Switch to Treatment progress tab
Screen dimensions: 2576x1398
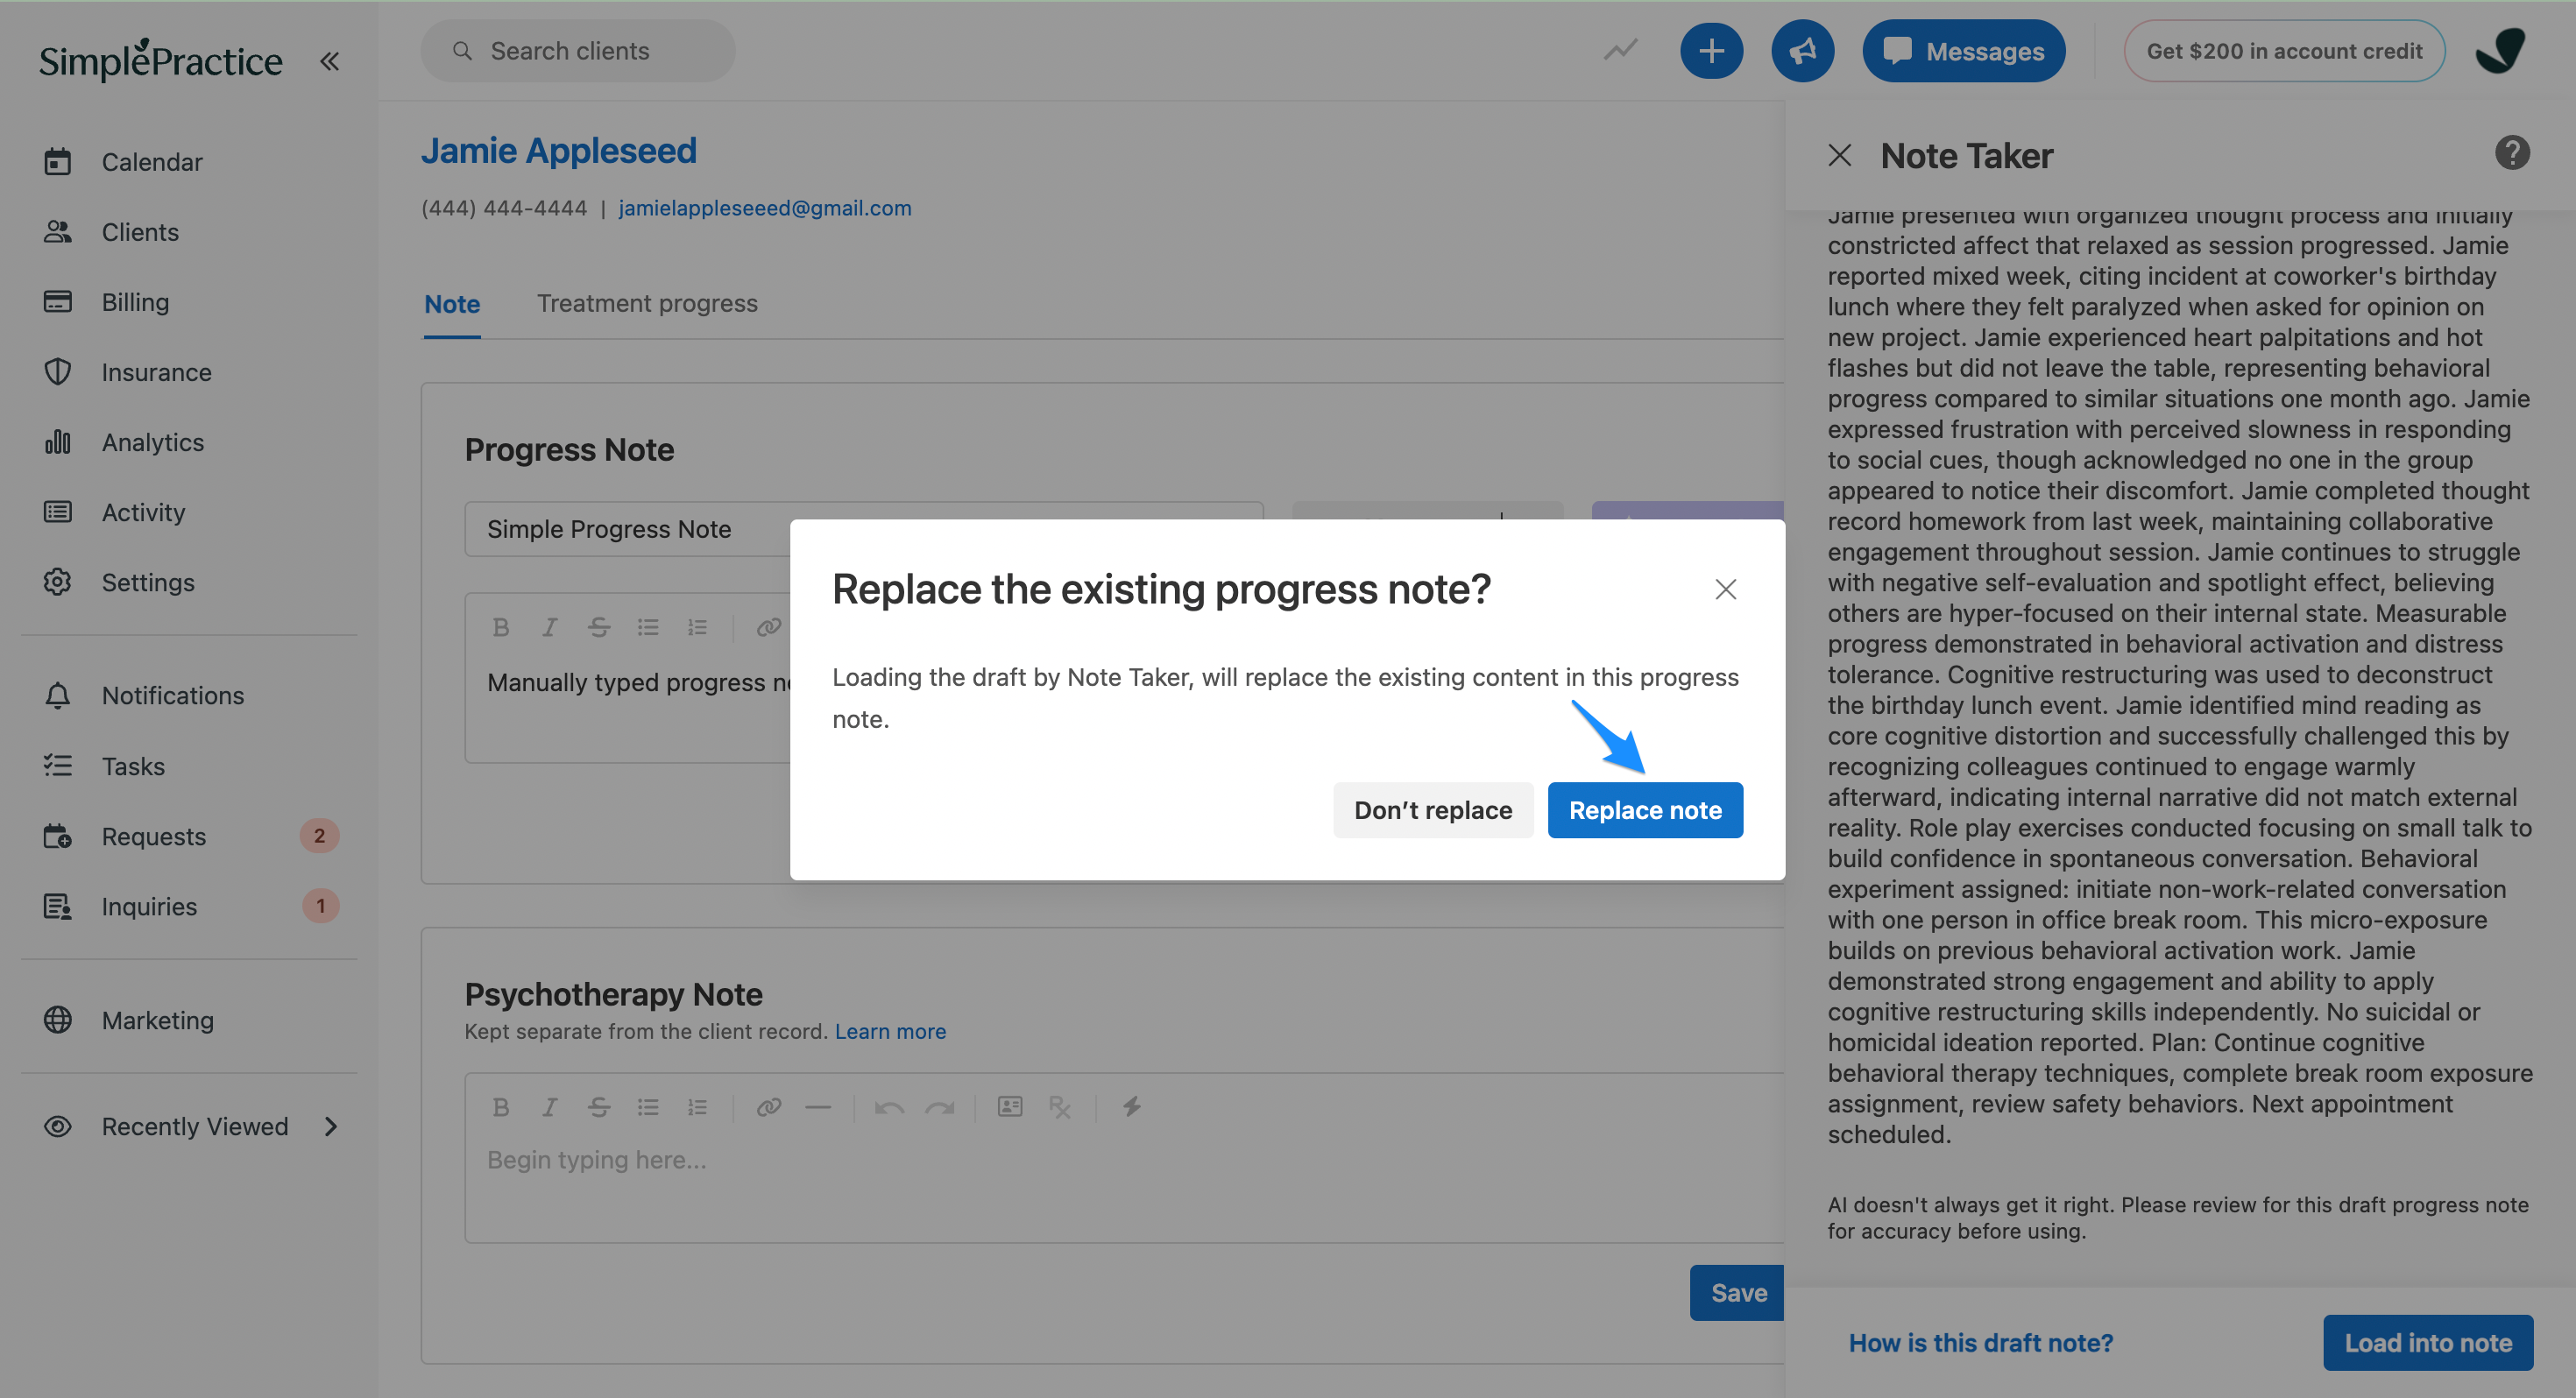point(647,303)
